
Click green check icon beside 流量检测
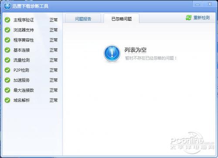(x=7, y=60)
